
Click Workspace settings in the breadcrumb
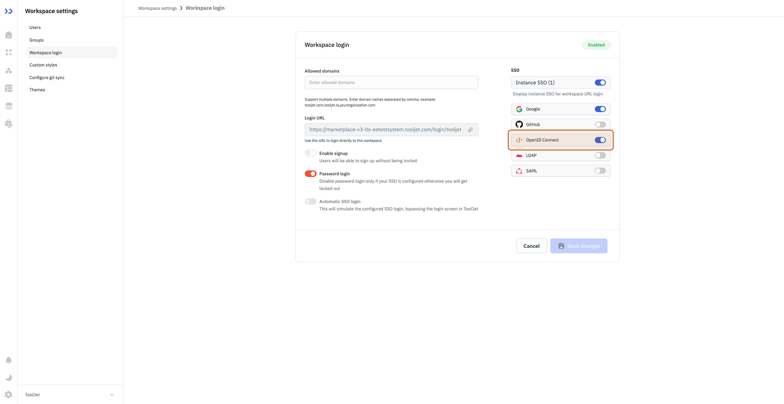(157, 8)
